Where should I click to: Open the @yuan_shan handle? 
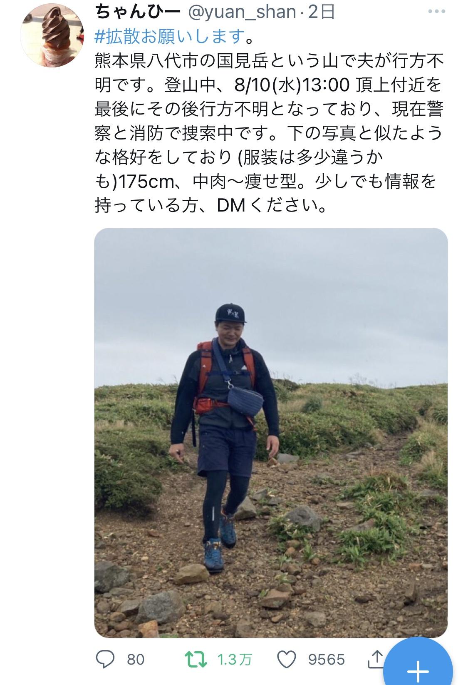click(x=242, y=12)
